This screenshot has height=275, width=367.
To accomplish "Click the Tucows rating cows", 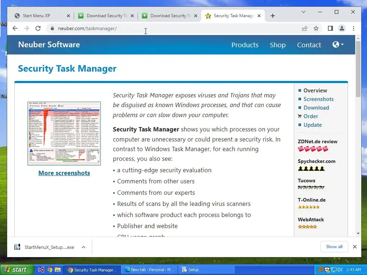I will (x=311, y=187).
